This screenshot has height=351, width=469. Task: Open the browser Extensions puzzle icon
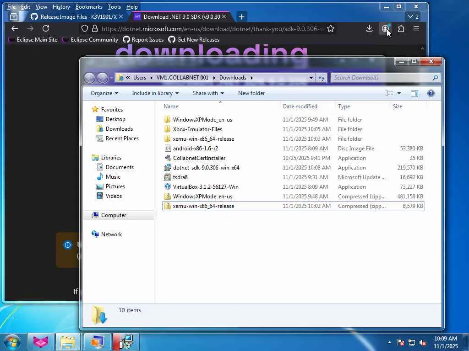(x=401, y=29)
